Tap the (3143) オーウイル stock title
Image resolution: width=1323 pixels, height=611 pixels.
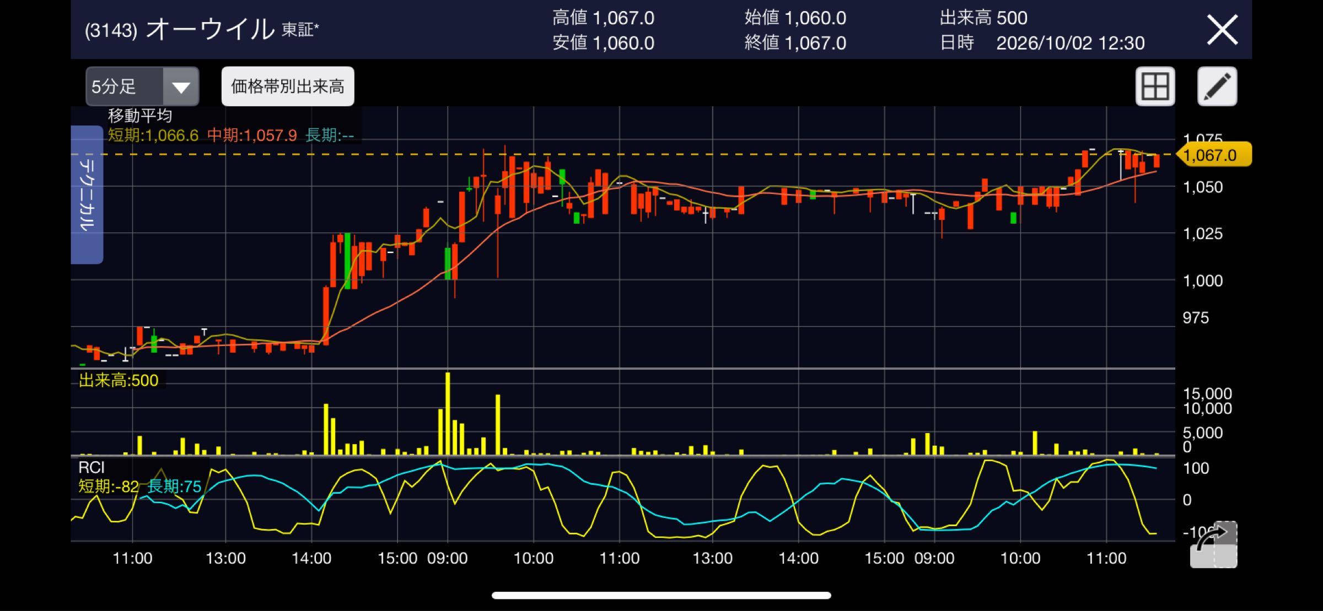coord(180,30)
